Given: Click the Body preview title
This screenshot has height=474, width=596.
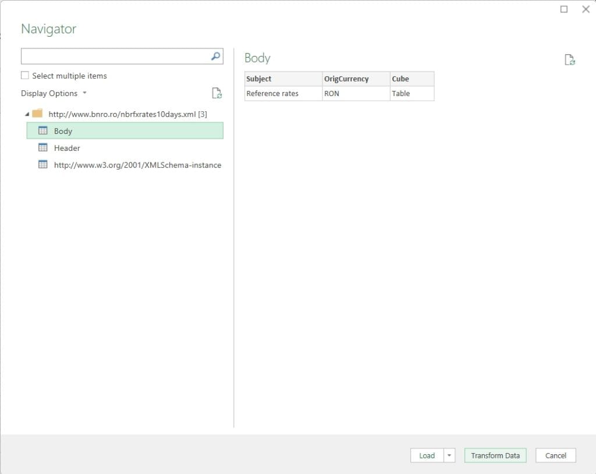Looking at the screenshot, I should pos(257,58).
